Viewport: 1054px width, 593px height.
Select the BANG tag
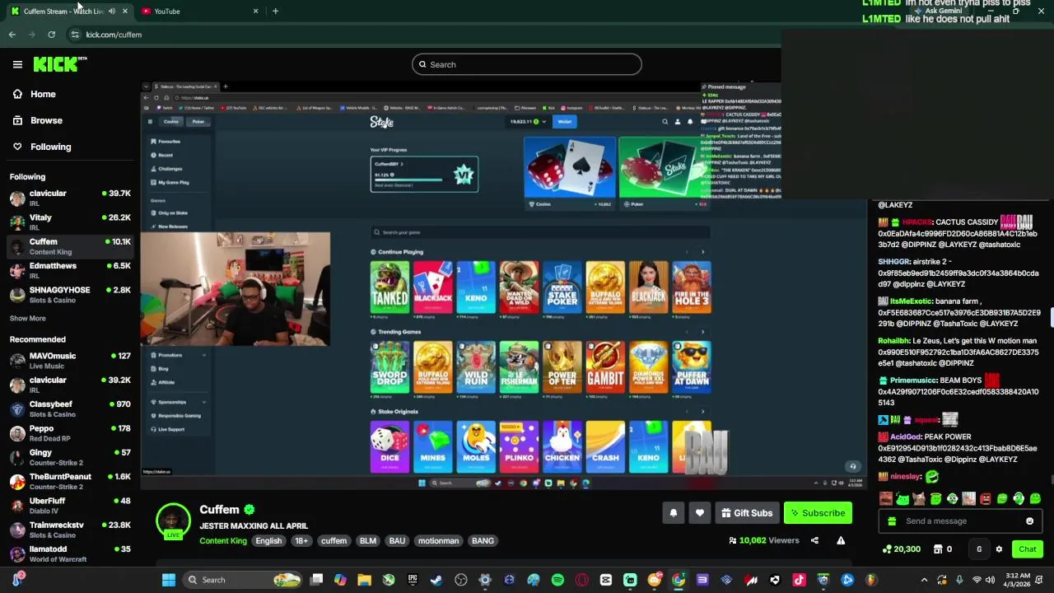[483, 541]
